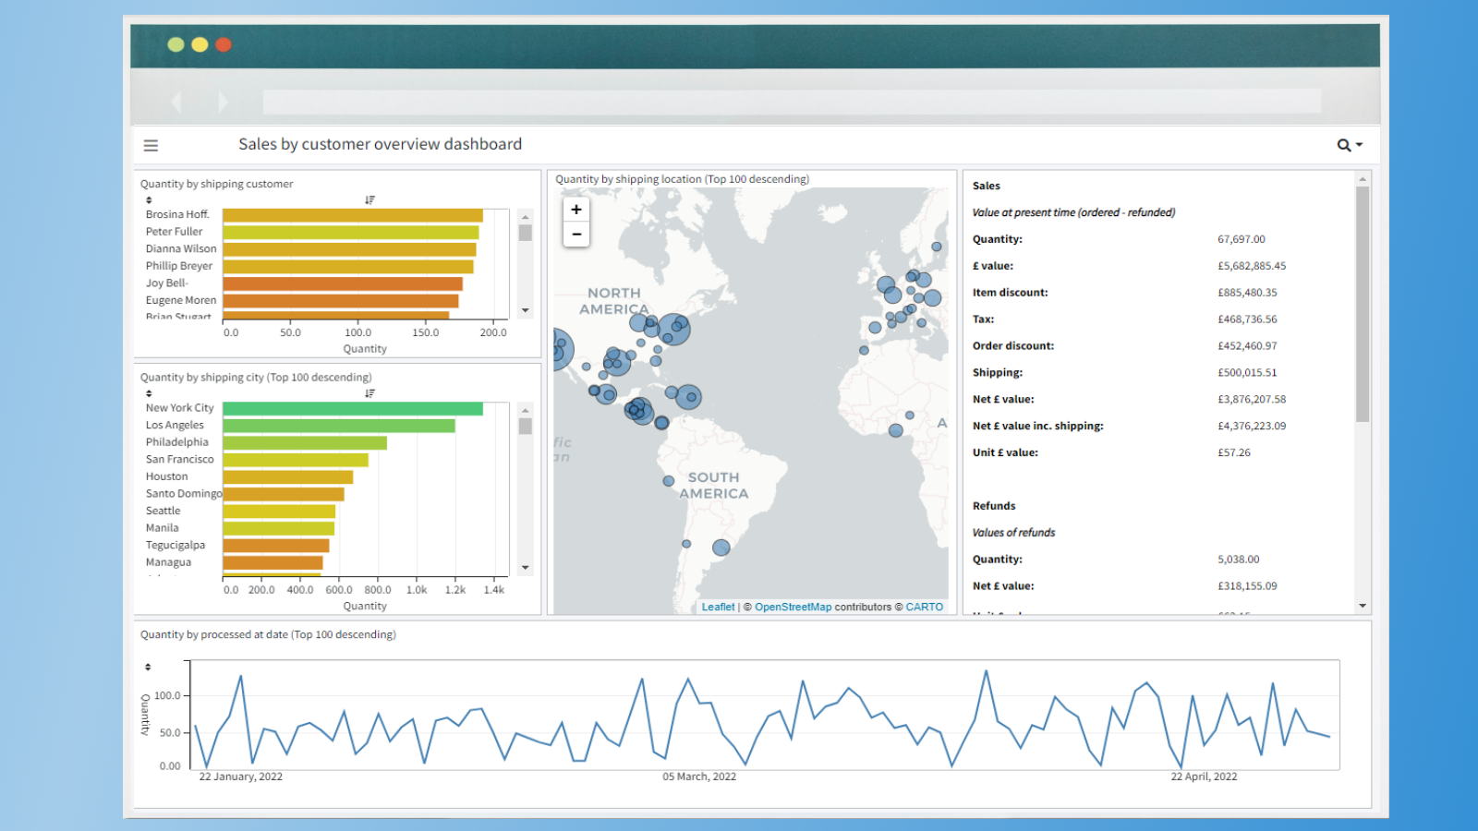Toggle the sort order arrows on shipping city chart

(148, 391)
